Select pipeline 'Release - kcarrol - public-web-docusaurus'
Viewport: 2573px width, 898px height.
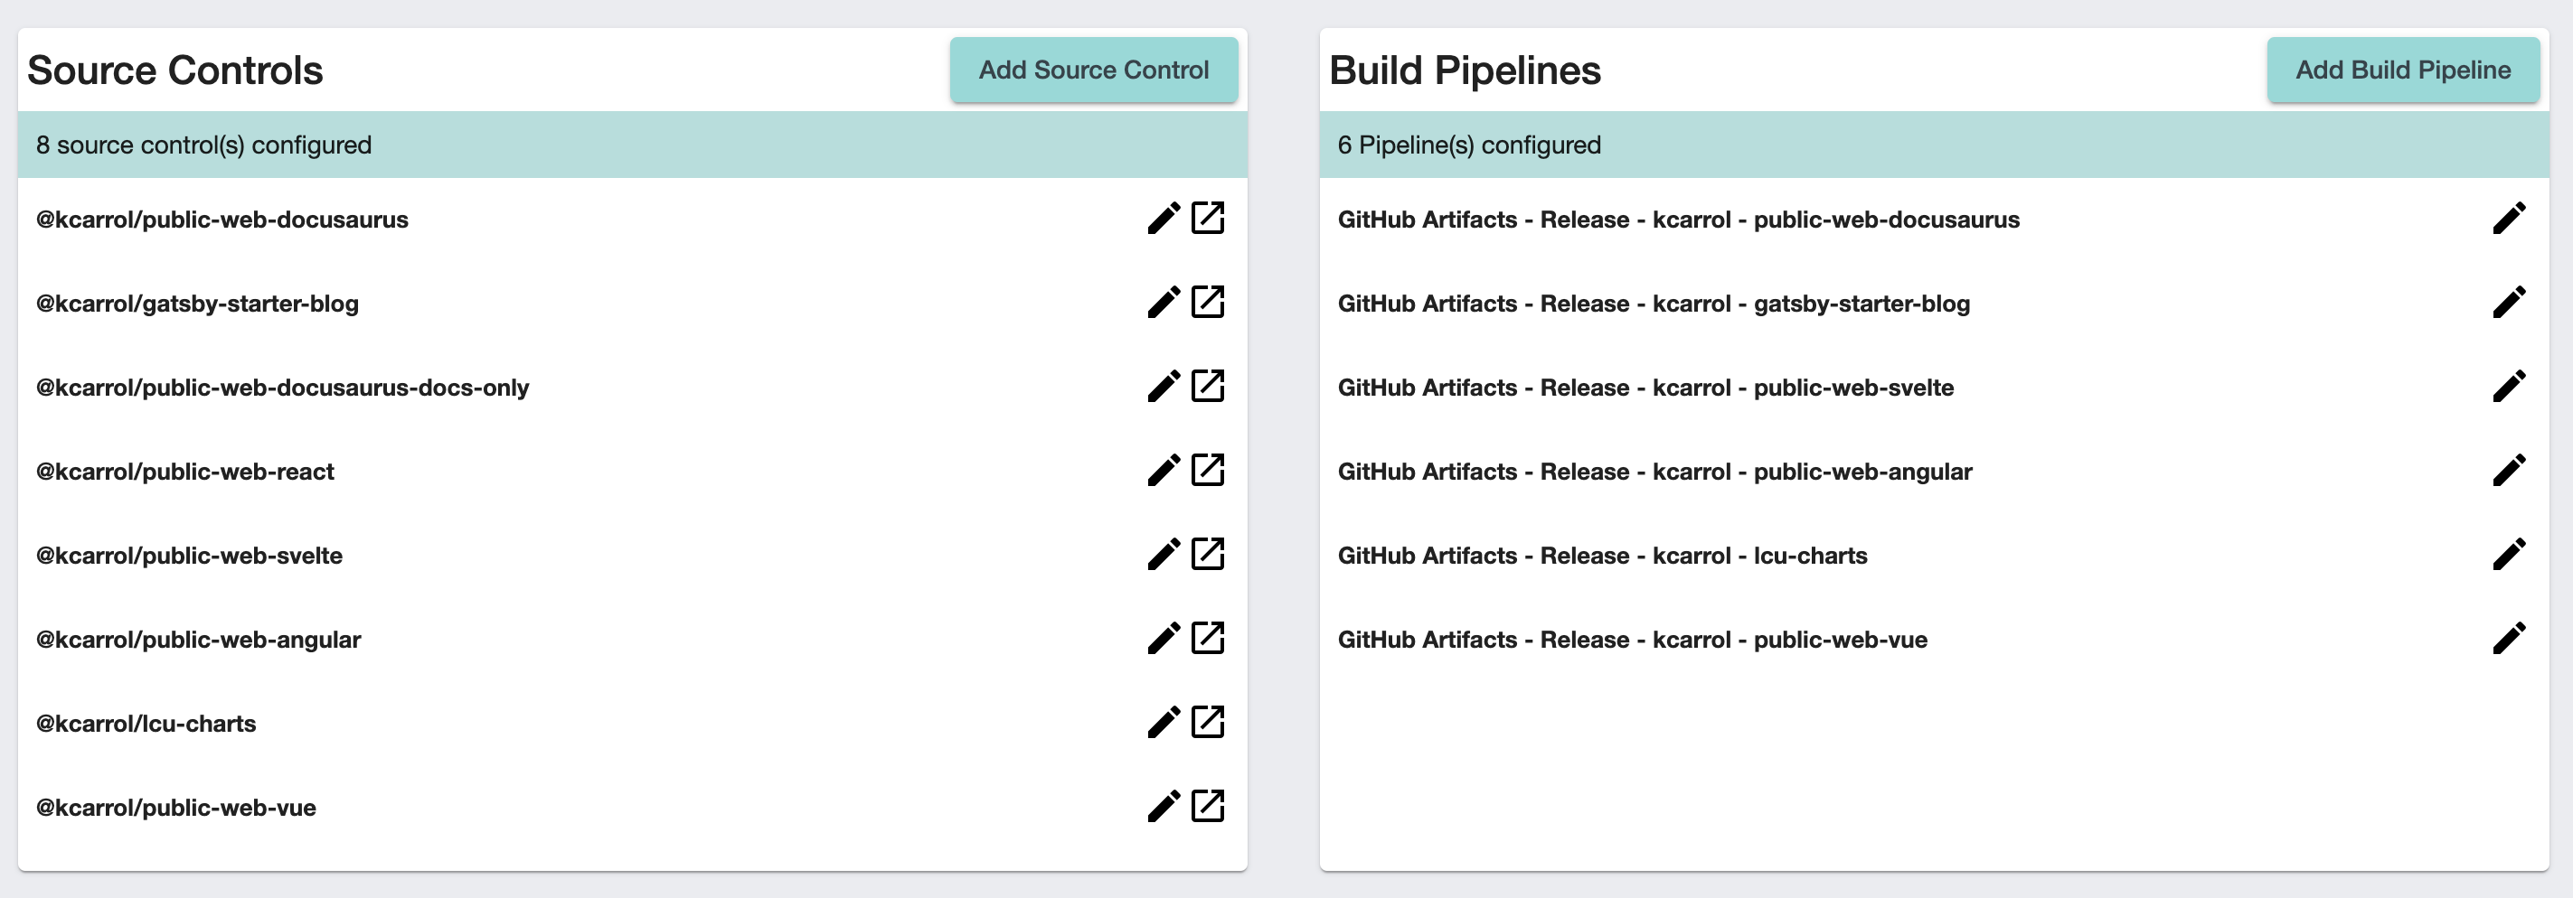1679,220
